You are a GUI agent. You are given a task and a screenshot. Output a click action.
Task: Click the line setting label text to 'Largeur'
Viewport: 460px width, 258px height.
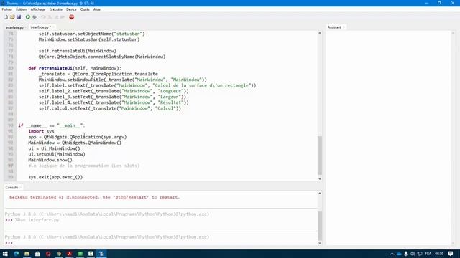112,97
